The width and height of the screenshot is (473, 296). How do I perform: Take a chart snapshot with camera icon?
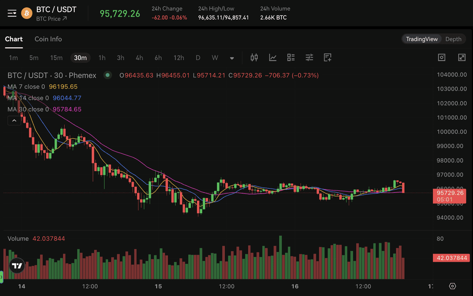point(441,57)
